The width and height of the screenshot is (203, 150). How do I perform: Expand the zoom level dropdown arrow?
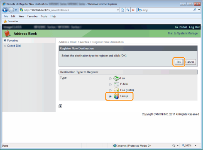196,145
